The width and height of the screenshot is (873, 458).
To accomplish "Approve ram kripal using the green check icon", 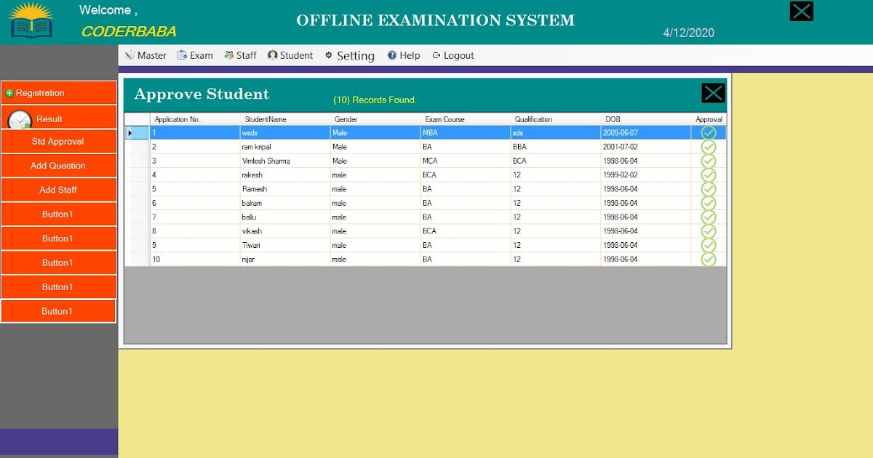I will (707, 146).
